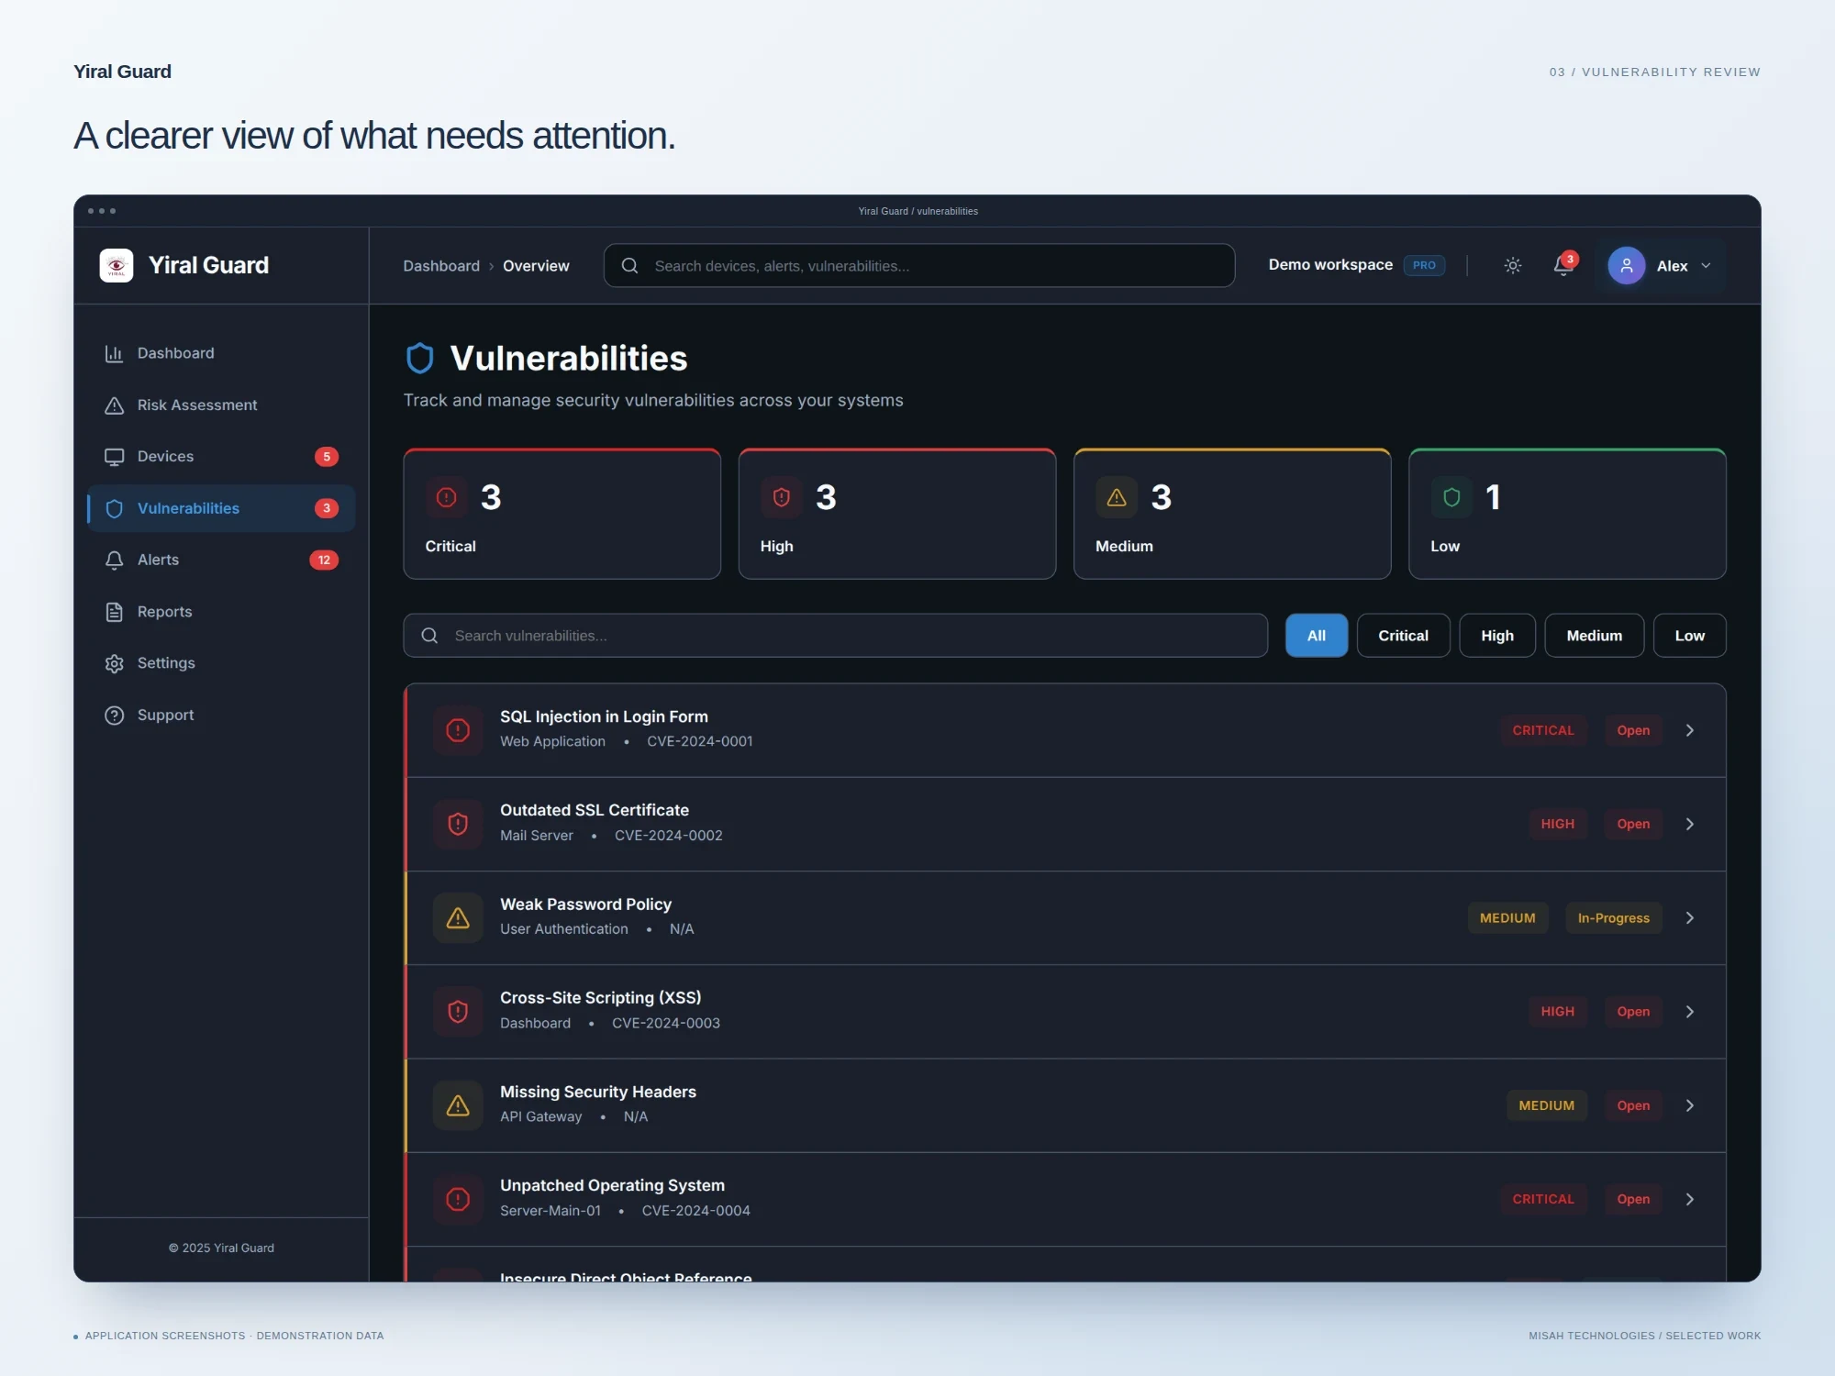Go to Devices in the sidebar
The image size is (1835, 1376).
click(x=220, y=457)
